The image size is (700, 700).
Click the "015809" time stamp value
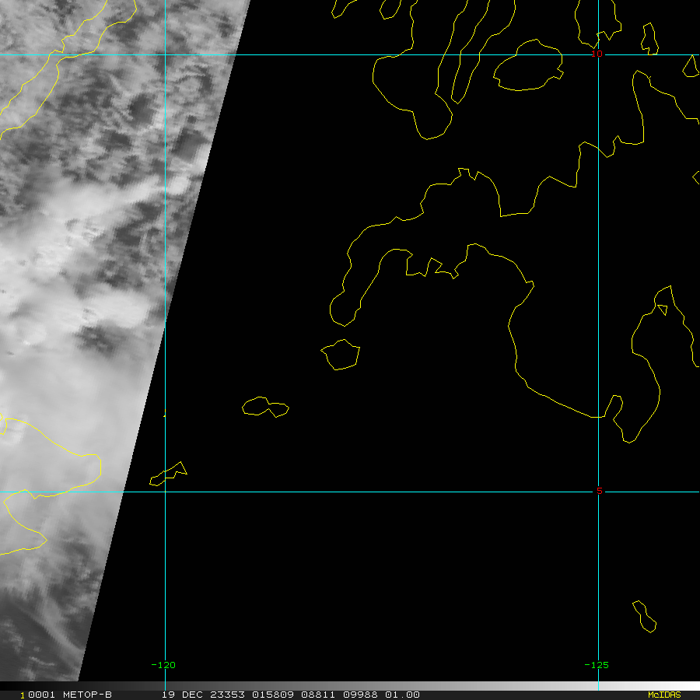(x=273, y=695)
